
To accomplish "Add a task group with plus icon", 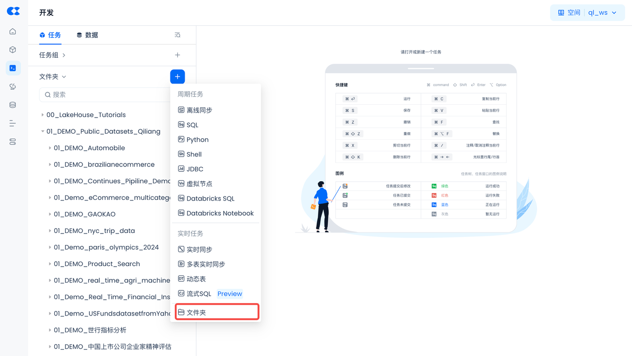I will click(x=177, y=55).
